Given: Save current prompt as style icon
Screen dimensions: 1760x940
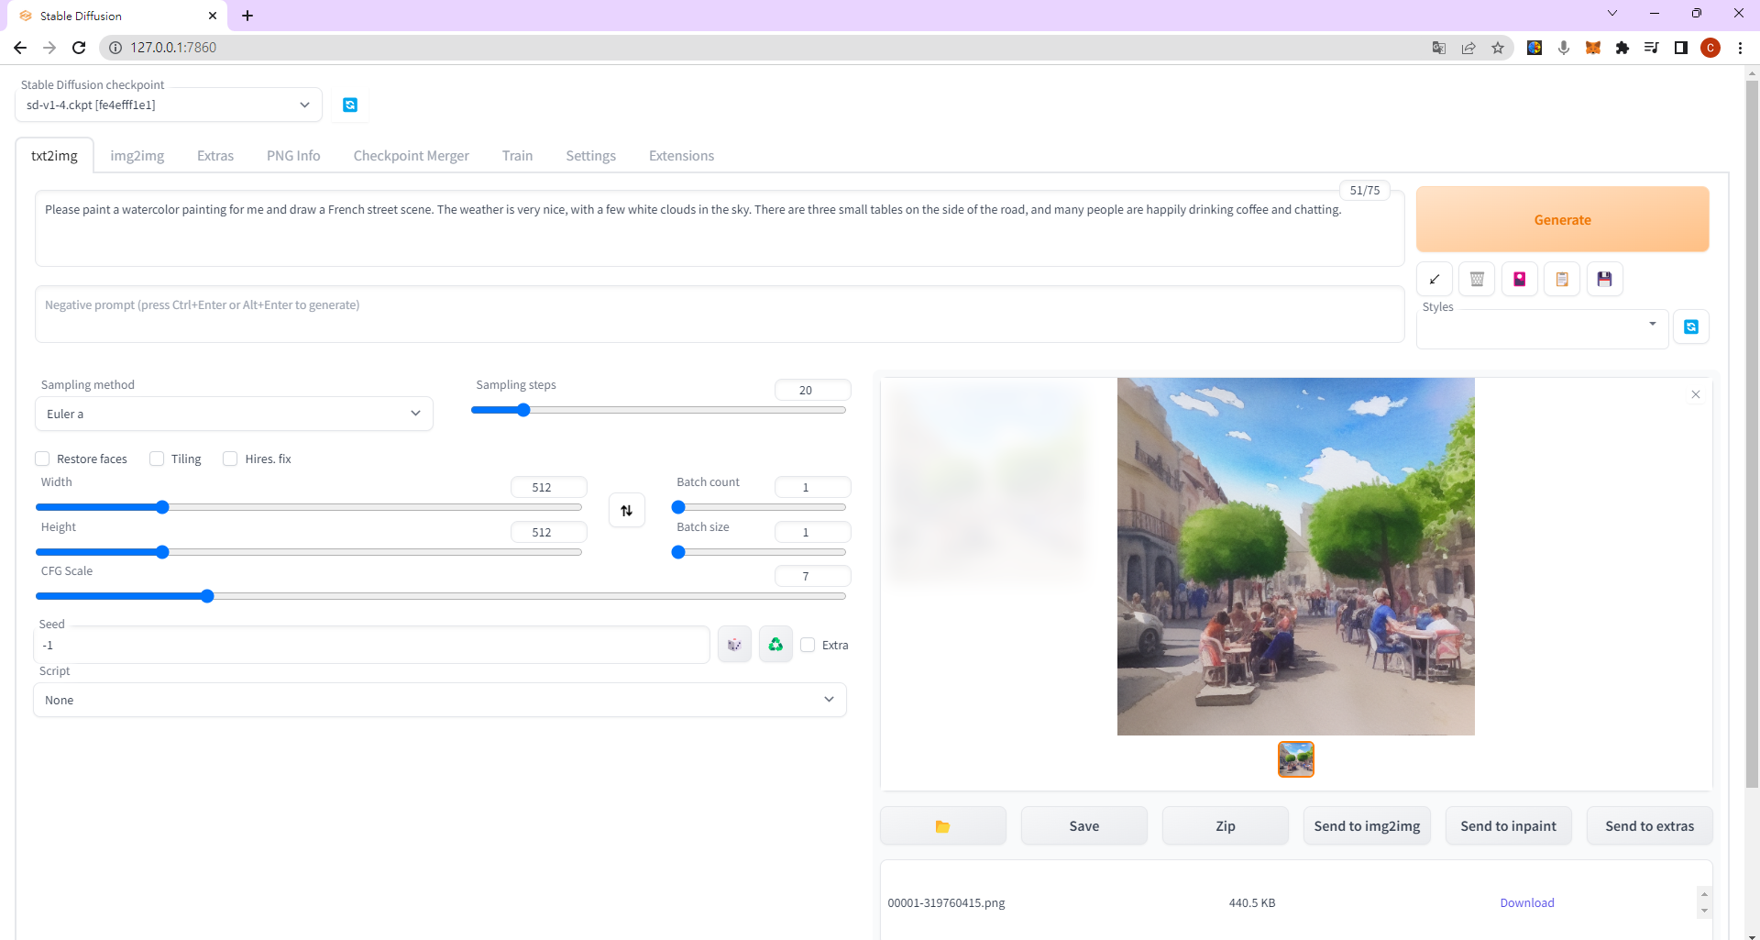Looking at the screenshot, I should tap(1604, 279).
